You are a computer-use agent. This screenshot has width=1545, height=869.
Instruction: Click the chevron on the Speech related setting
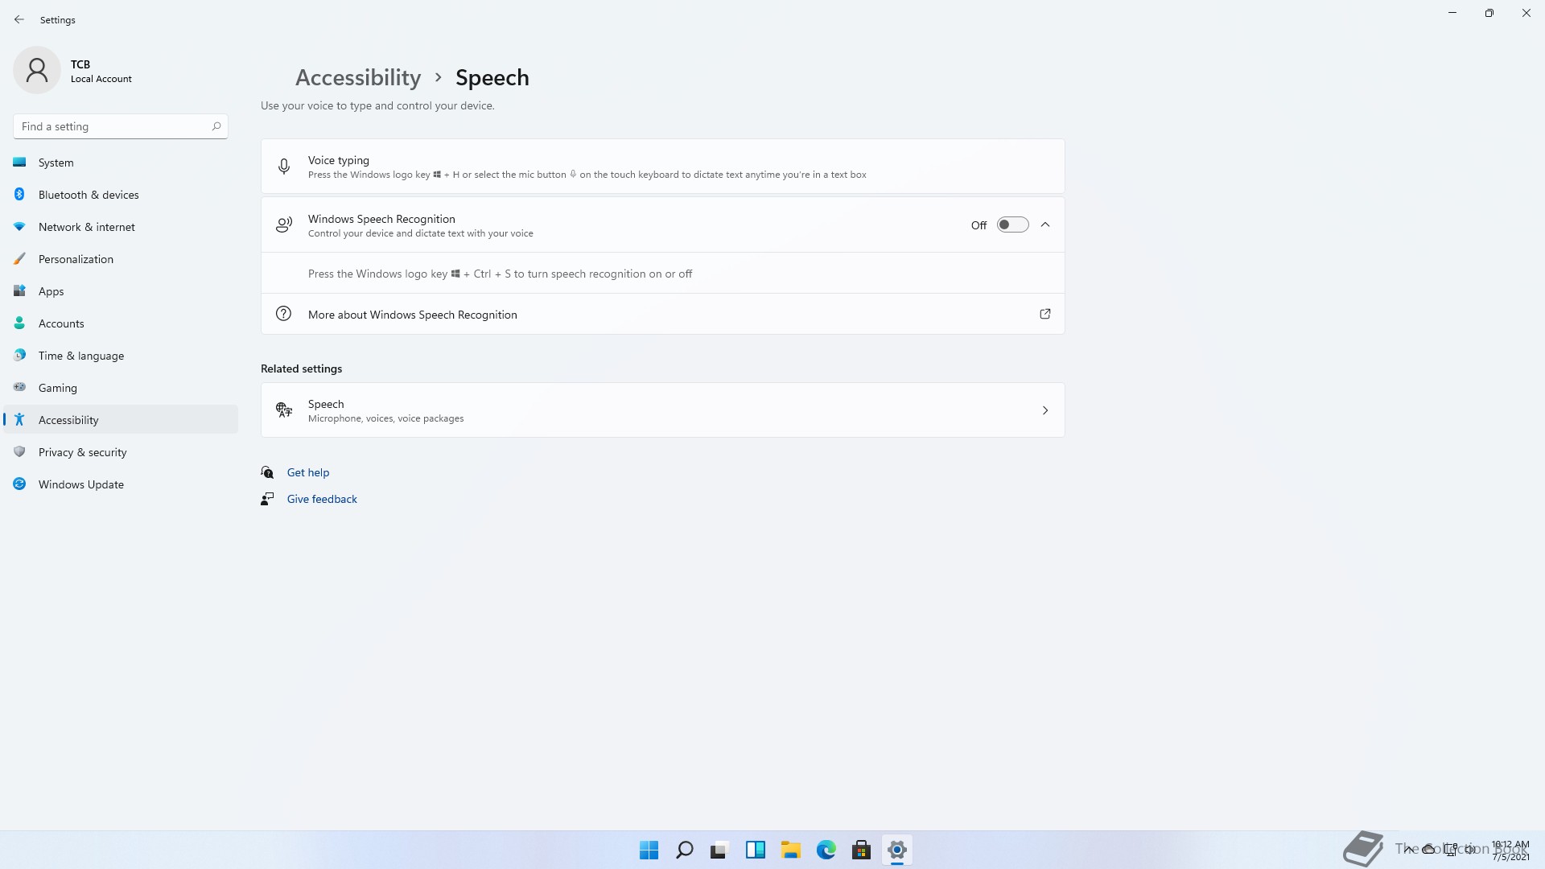[1045, 410]
